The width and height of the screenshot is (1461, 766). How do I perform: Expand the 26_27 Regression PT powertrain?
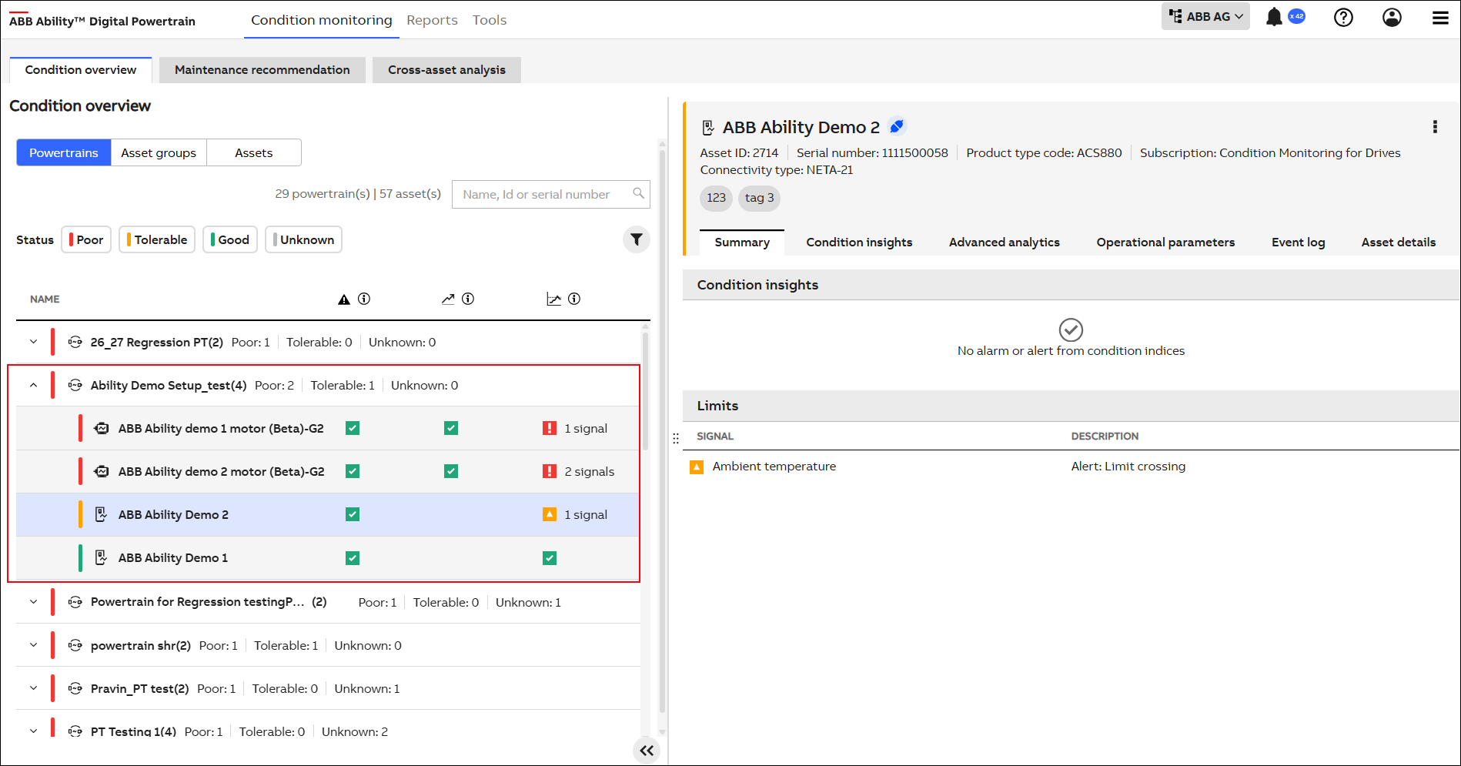[x=34, y=342]
